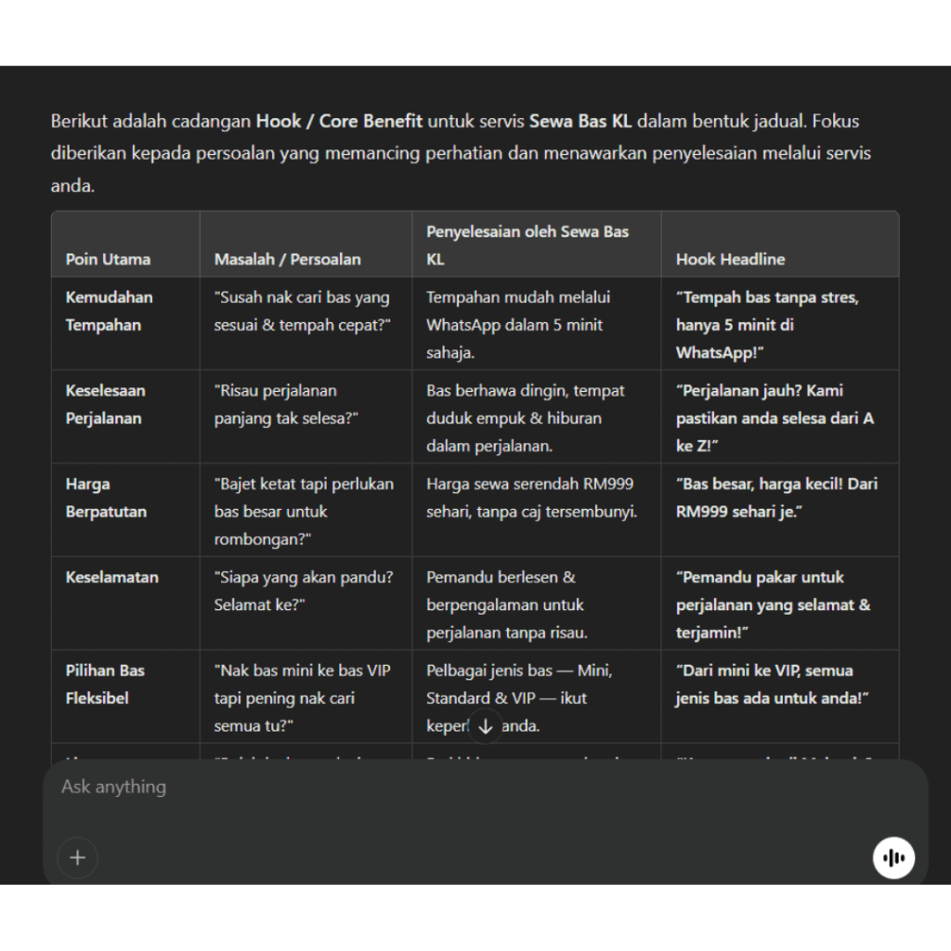
Task: Select the "Penyelesaian oleh Sewa Bas KL" header
Action: pyautogui.click(x=528, y=245)
